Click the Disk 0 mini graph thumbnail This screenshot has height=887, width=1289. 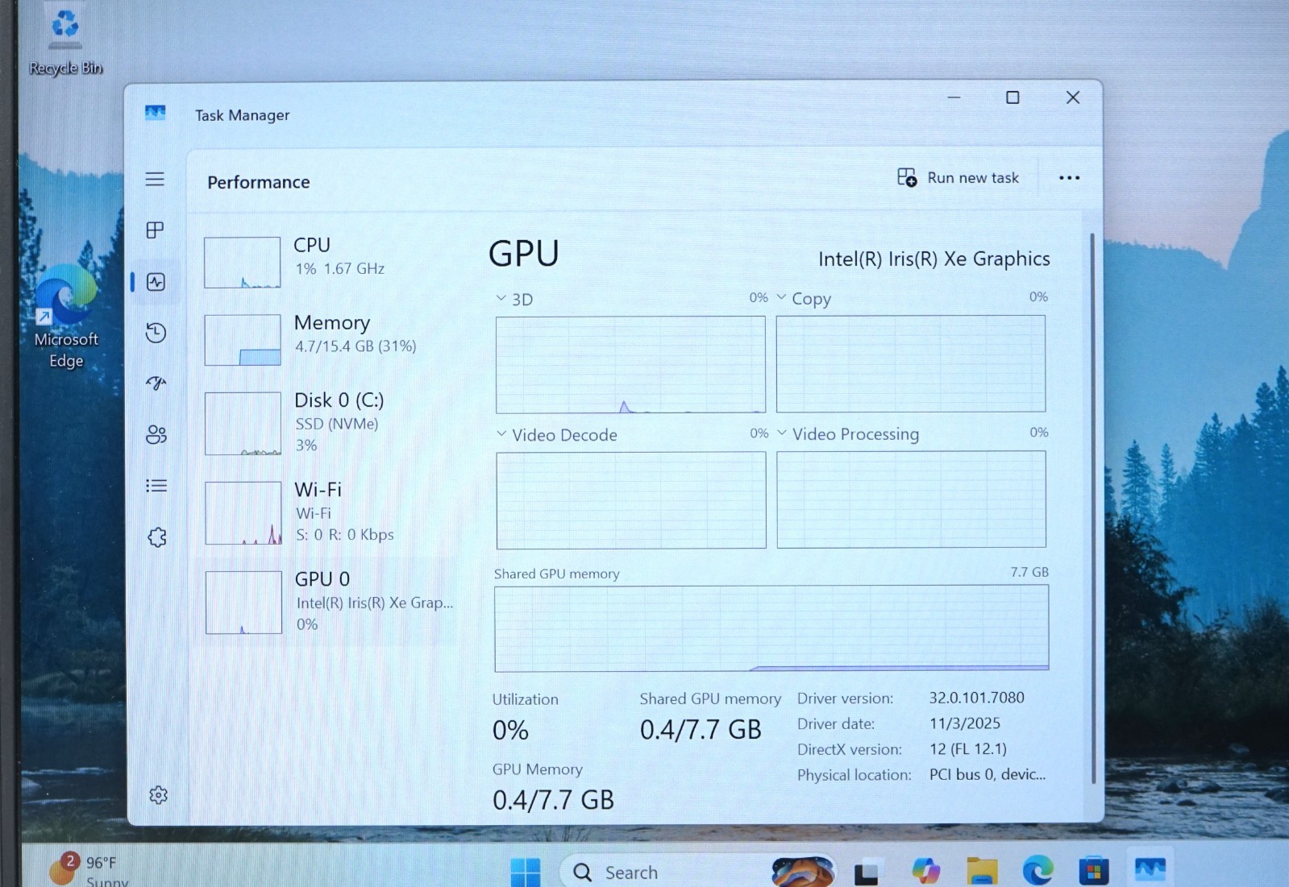tap(243, 424)
